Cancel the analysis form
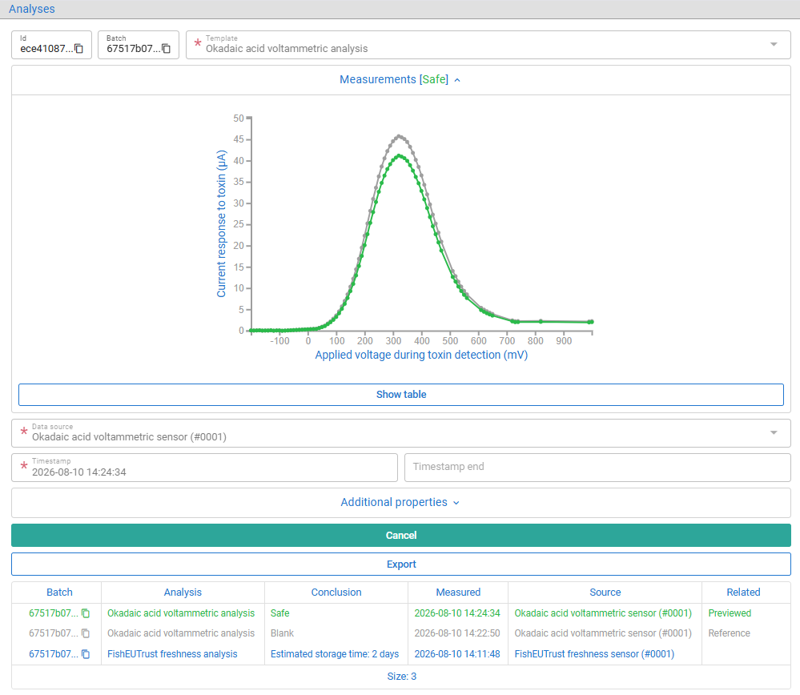 (x=401, y=536)
